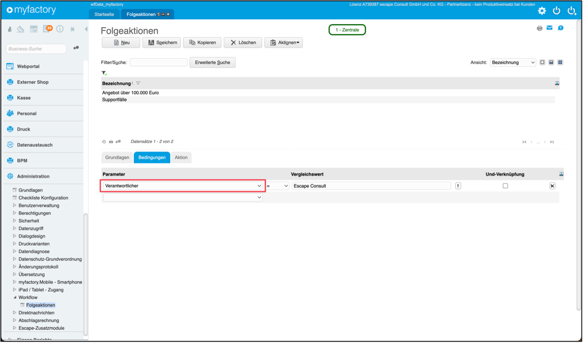The width and height of the screenshot is (584, 343).
Task: Click the filter funnel icon under Filter/Suche
Action: [104, 73]
